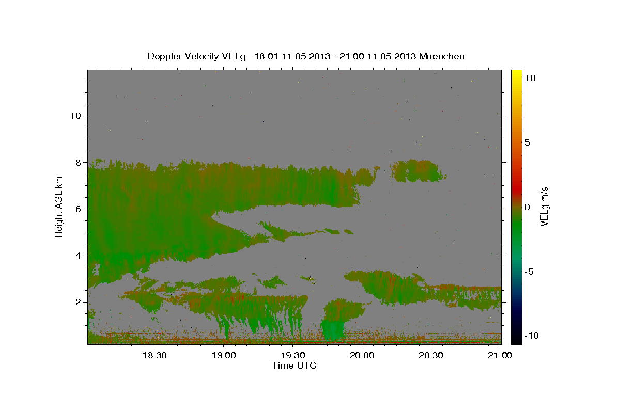Image resolution: width=620 pixels, height=413 pixels.
Task: Click the 19:30 time tick label
Action: pos(292,355)
